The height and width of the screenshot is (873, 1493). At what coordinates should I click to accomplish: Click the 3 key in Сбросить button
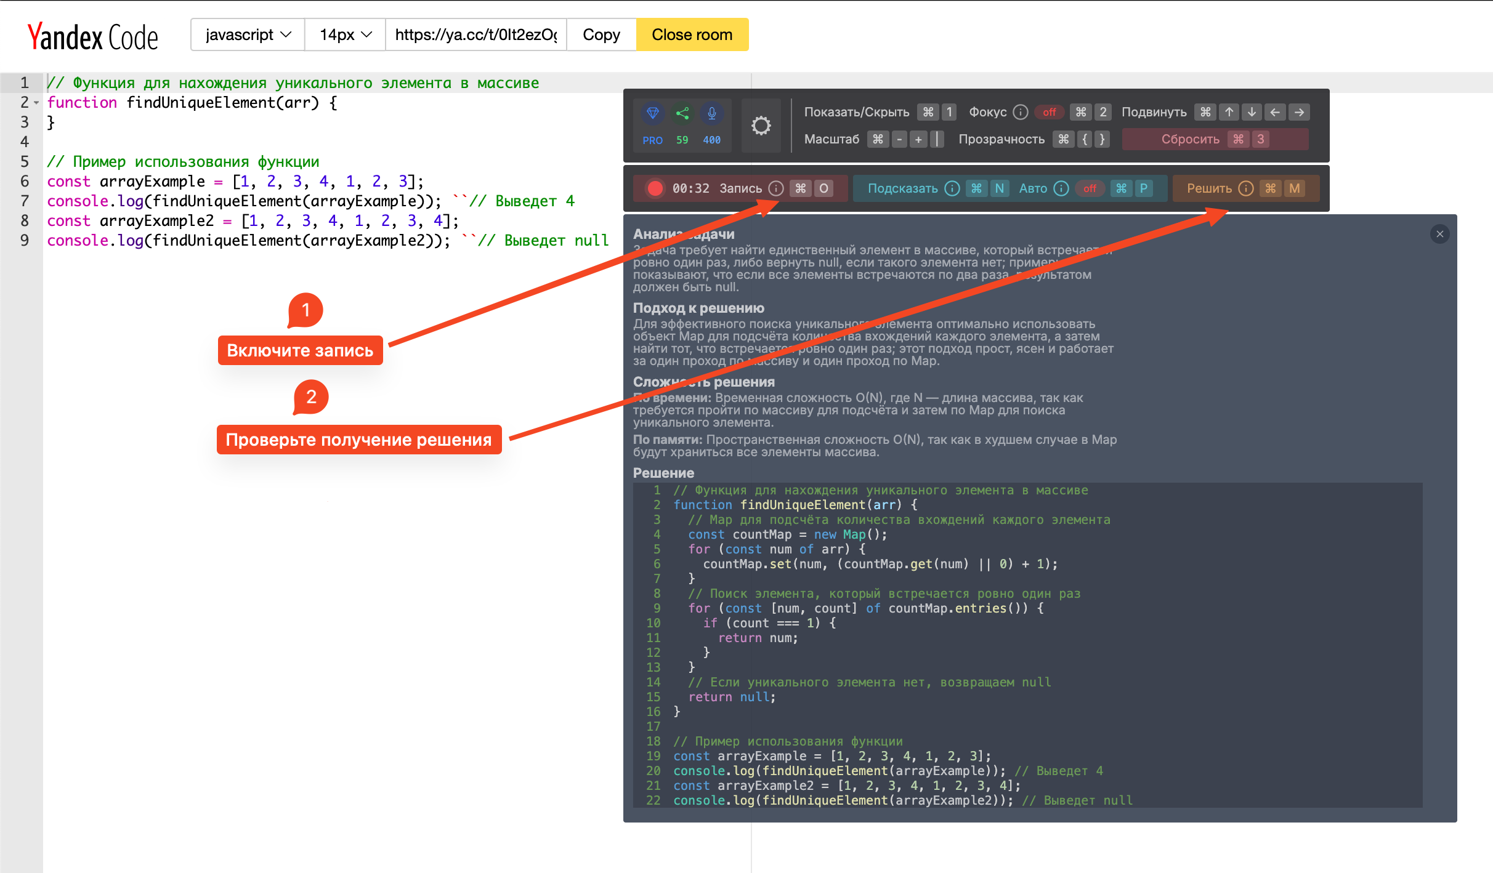(x=1260, y=139)
